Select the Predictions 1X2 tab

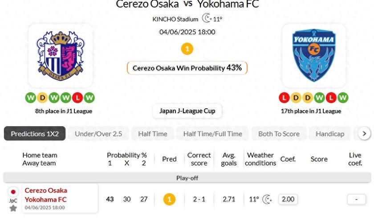coord(35,134)
